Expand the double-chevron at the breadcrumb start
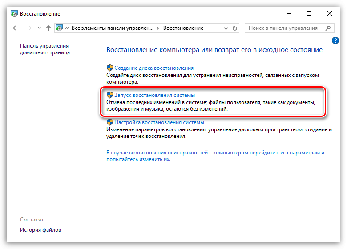The image size is (347, 249). [x=67, y=28]
